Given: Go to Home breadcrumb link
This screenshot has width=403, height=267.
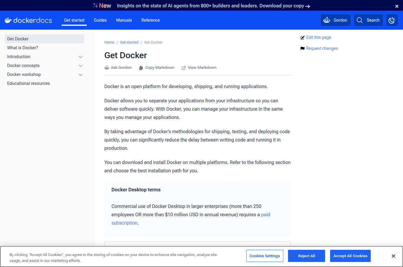Looking at the screenshot, I should [x=109, y=42].
